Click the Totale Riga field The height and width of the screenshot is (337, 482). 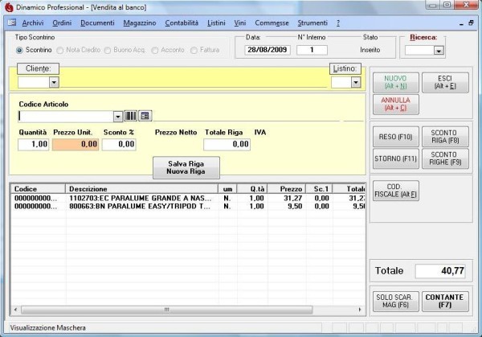[x=227, y=144]
